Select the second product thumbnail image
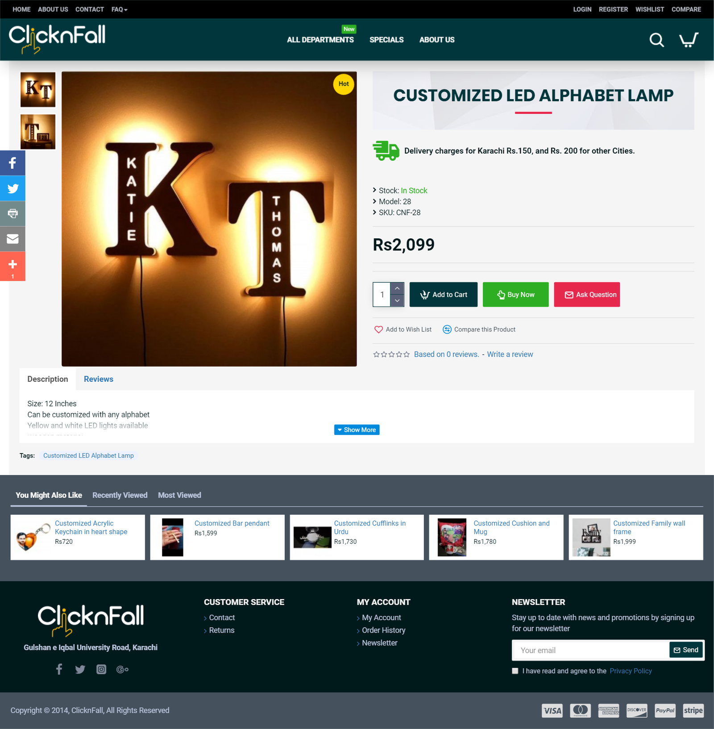Screen dimensions: 714x729 [38, 132]
